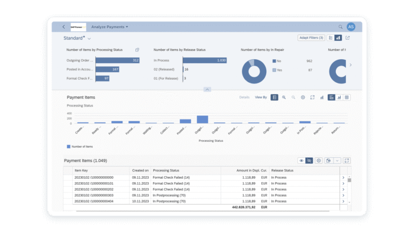The width and height of the screenshot is (414, 233).
Task: Open the Standard variant dropdown
Action: point(89,38)
